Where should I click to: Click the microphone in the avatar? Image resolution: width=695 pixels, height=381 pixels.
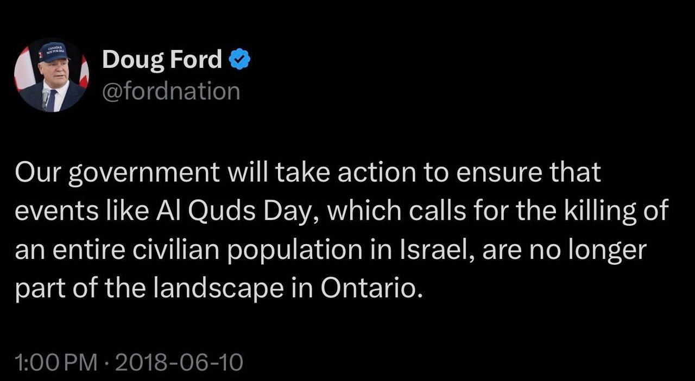(x=46, y=97)
